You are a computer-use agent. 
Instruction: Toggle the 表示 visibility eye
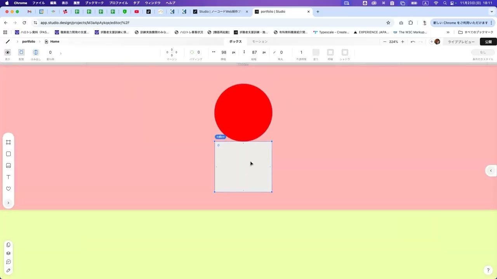[7, 52]
